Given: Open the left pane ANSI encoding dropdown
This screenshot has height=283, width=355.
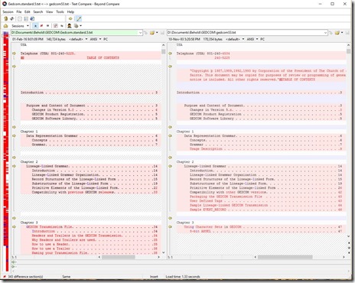Looking at the screenshot, I should tap(96, 39).
